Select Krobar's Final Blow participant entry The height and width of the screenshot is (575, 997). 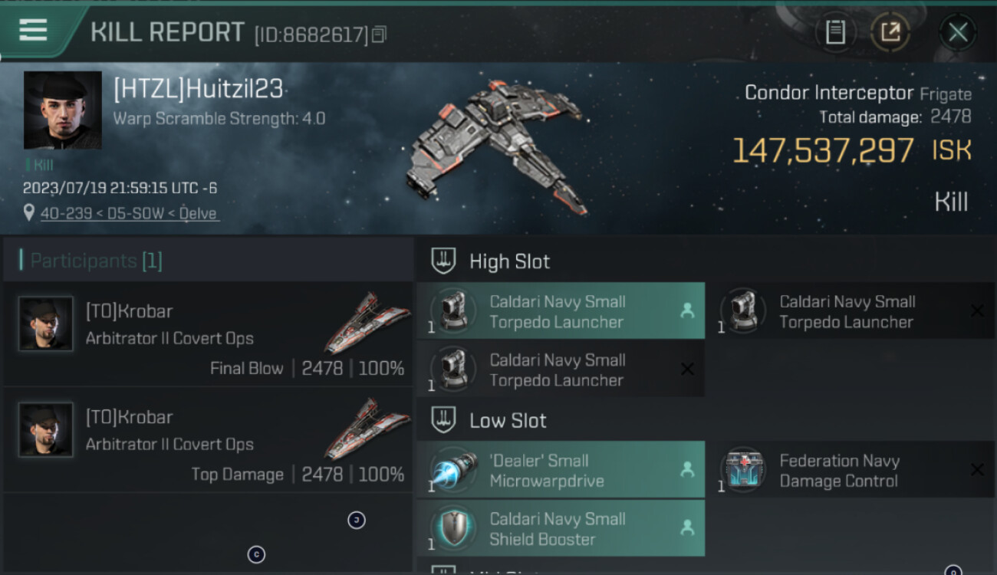point(207,334)
